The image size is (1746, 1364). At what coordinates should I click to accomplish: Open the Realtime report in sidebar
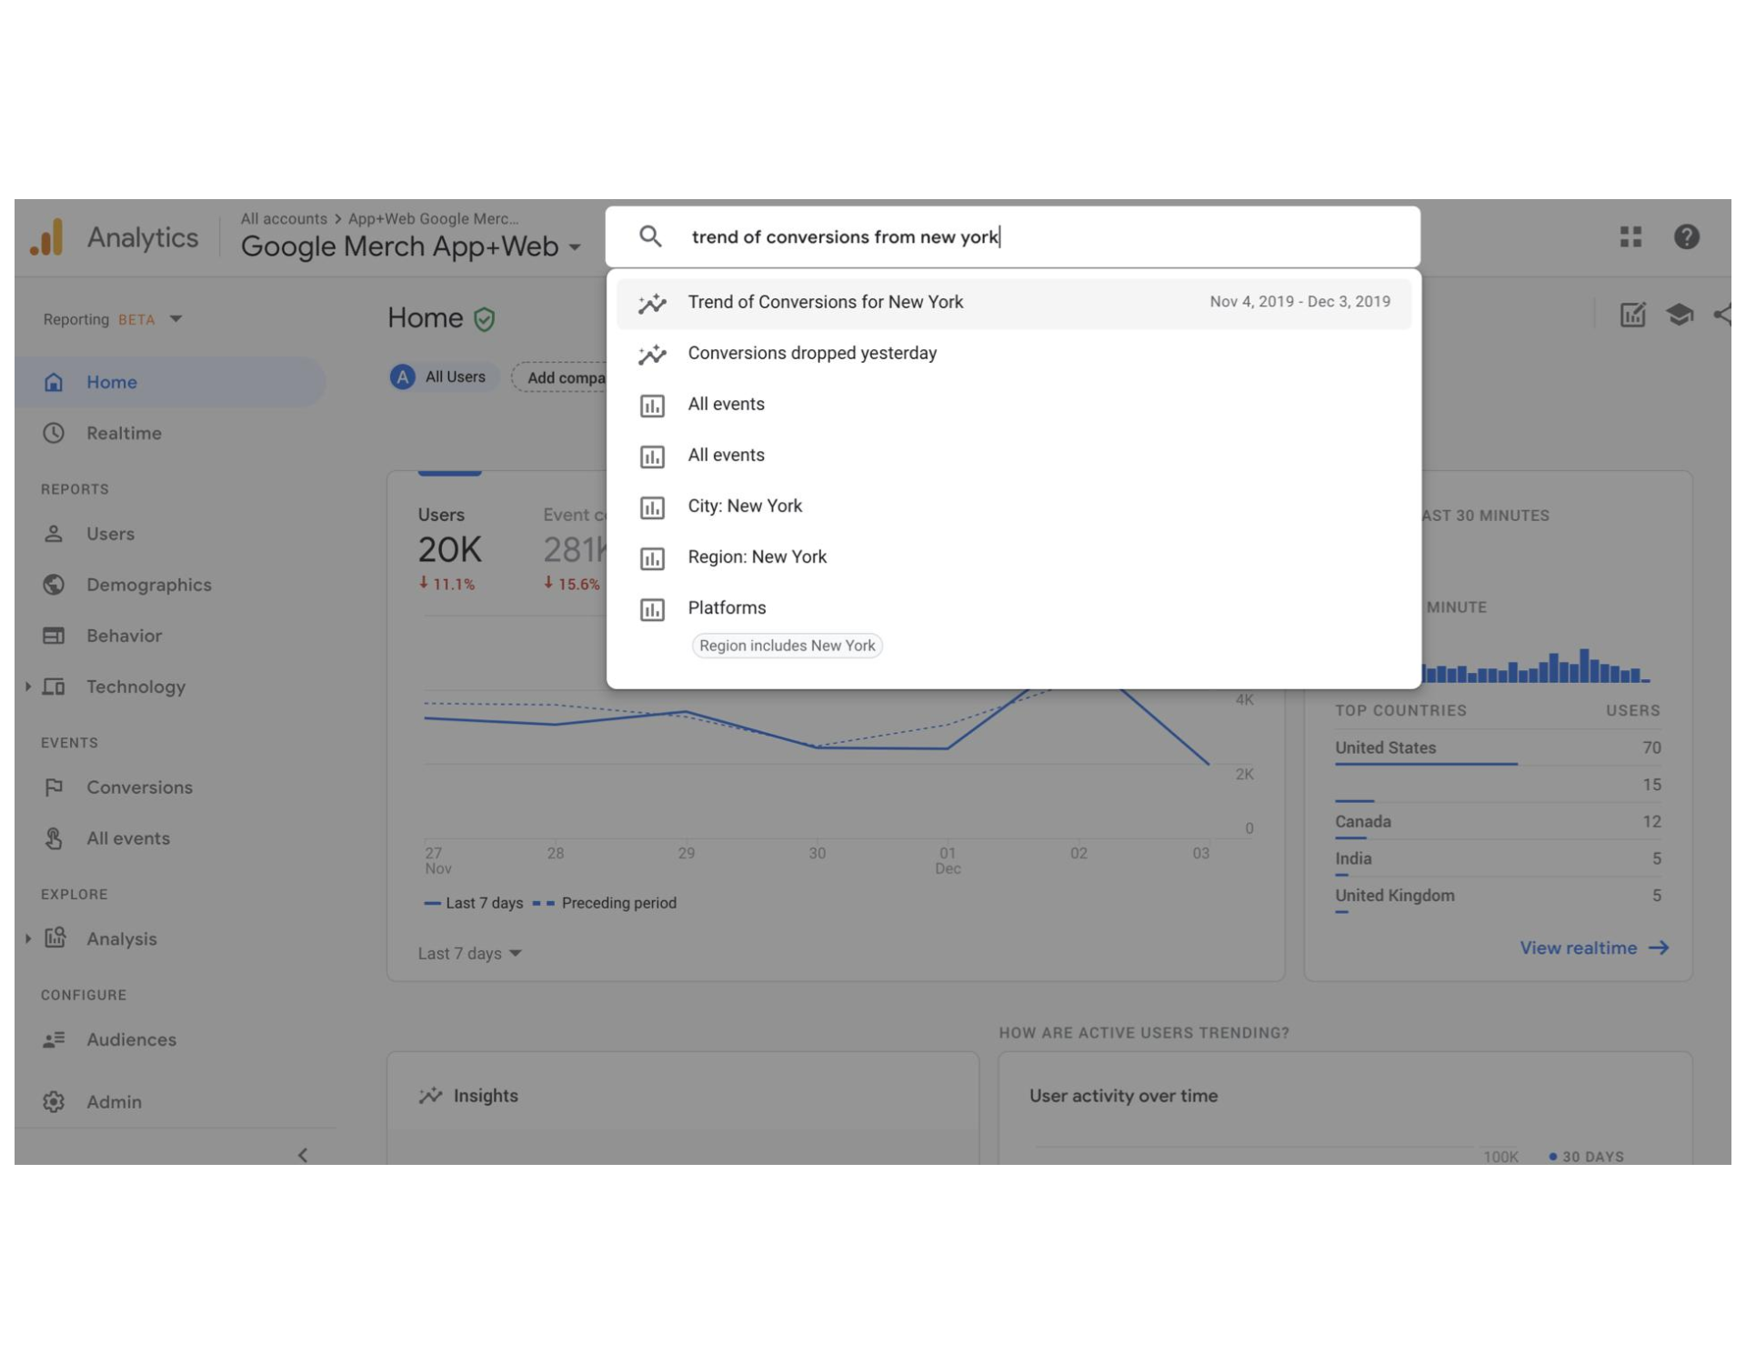[124, 433]
